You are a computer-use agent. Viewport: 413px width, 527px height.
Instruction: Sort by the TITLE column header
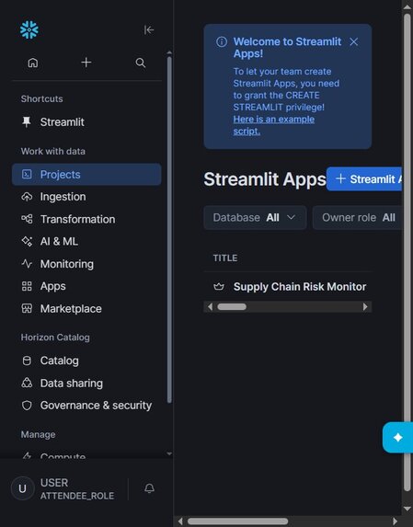[x=225, y=258]
